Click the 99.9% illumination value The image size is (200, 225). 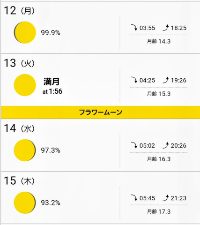coord(51,33)
